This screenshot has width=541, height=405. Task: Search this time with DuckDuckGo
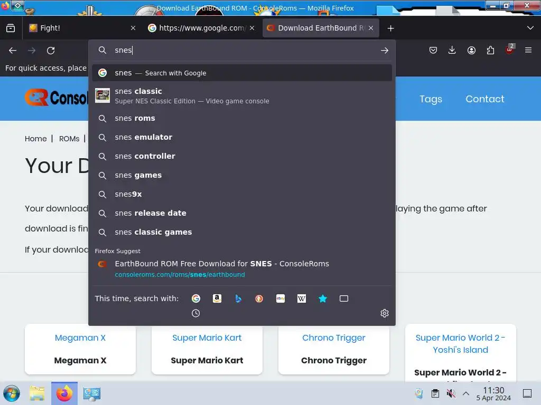pos(259,298)
